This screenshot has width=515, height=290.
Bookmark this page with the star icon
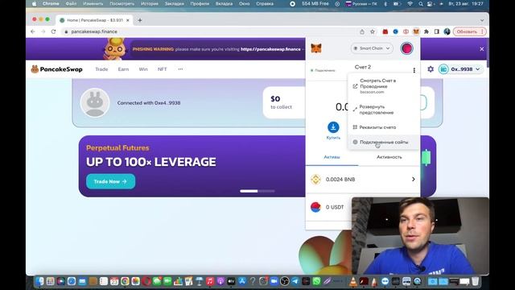click(x=373, y=31)
